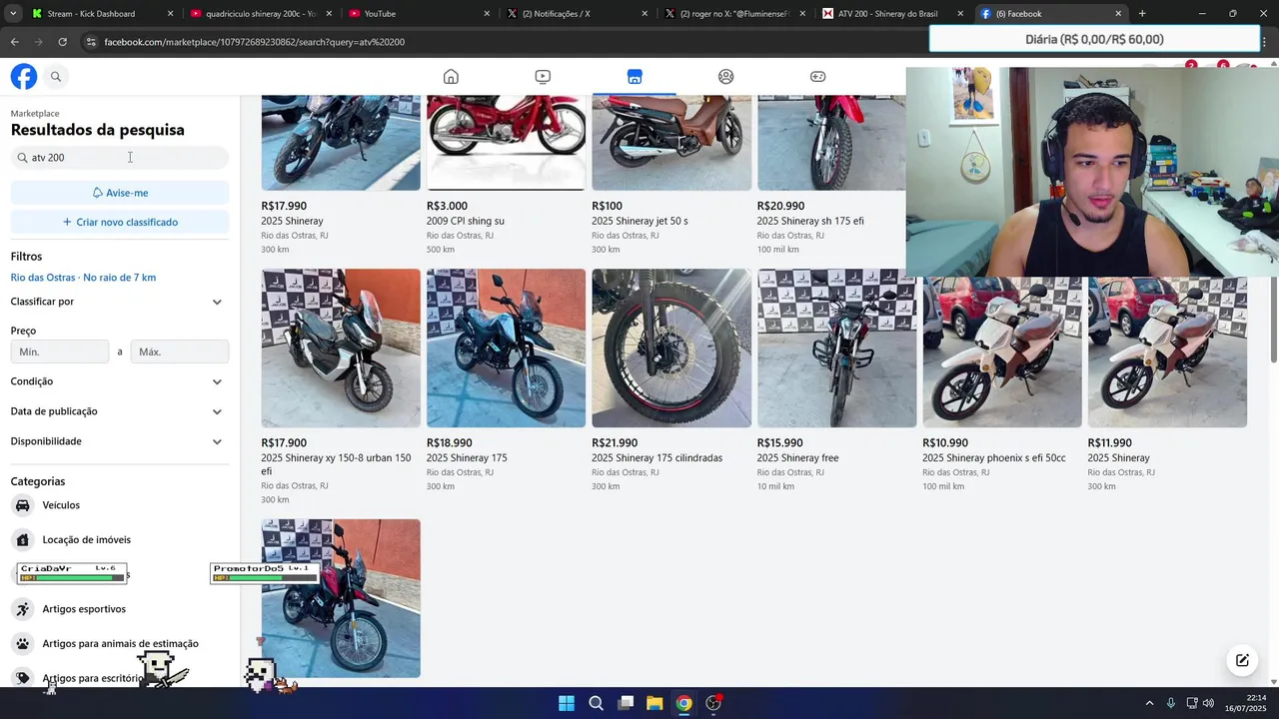Open a new browser tab
Viewport: 1279px width, 719px height.
[x=1142, y=14]
